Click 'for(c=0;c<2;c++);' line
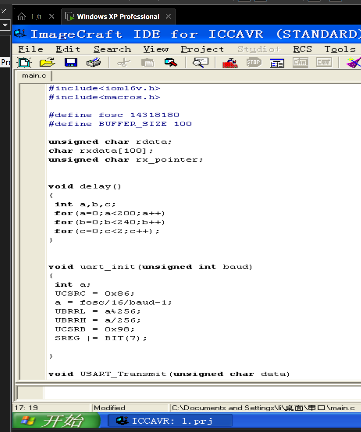The height and width of the screenshot is (432, 361). (x=107, y=231)
